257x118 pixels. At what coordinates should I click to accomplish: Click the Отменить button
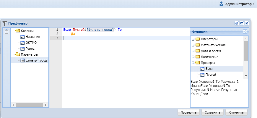pos(236,113)
